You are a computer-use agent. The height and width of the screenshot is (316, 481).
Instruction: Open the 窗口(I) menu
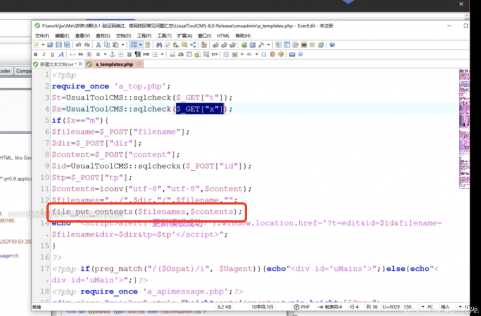204,36
